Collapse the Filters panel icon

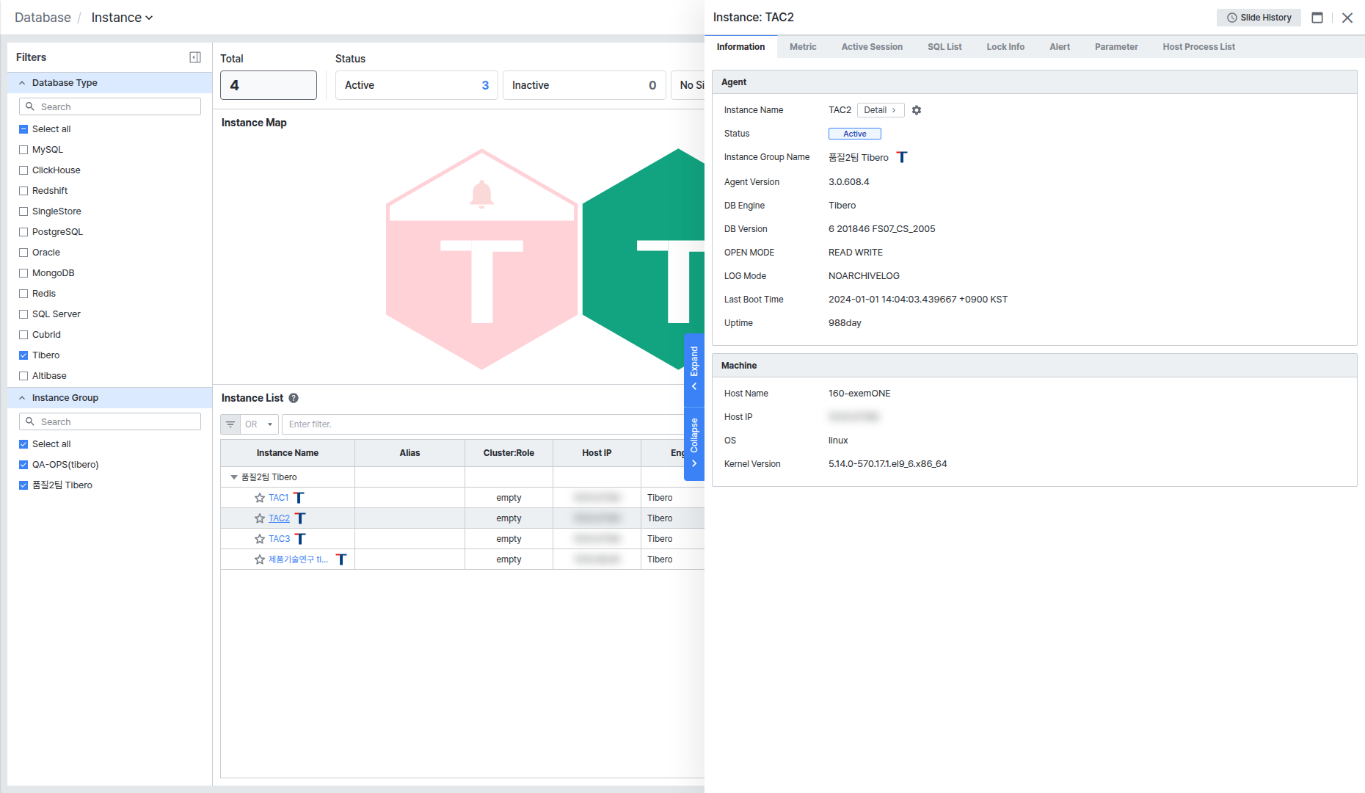click(195, 57)
